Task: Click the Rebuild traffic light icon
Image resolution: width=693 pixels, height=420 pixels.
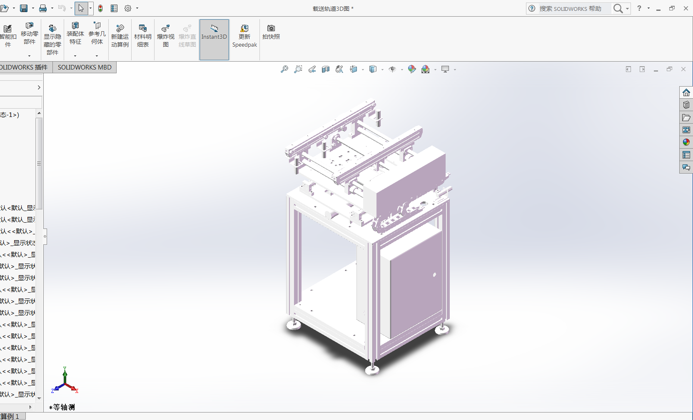Action: click(100, 8)
